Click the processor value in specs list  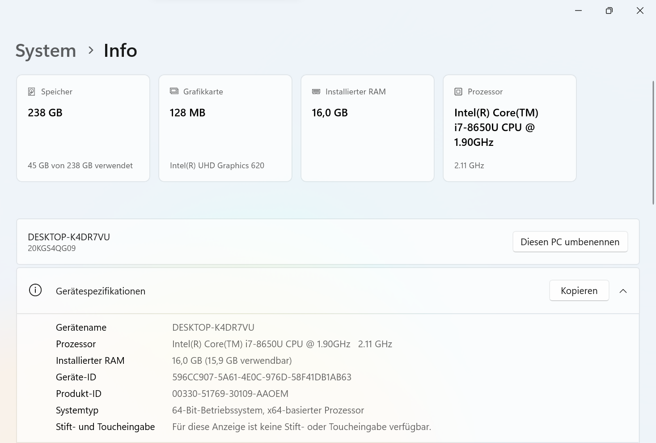coord(282,344)
